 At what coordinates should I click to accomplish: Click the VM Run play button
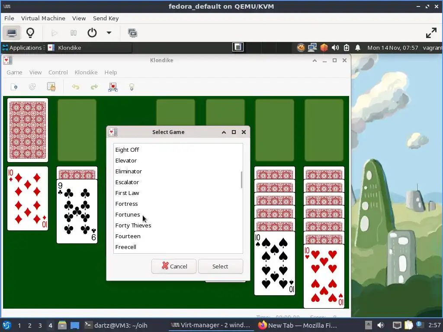pyautogui.click(x=55, y=33)
